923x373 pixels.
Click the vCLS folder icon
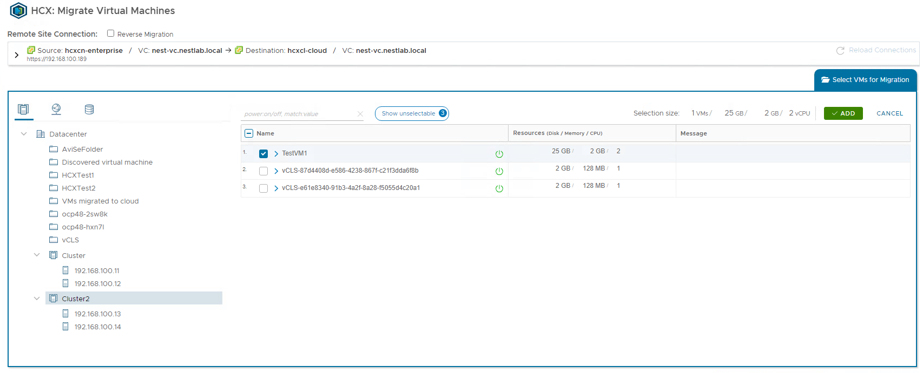(54, 240)
